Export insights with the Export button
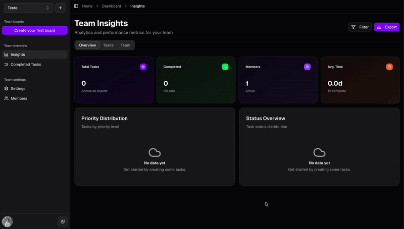The width and height of the screenshot is (404, 229). point(386,27)
